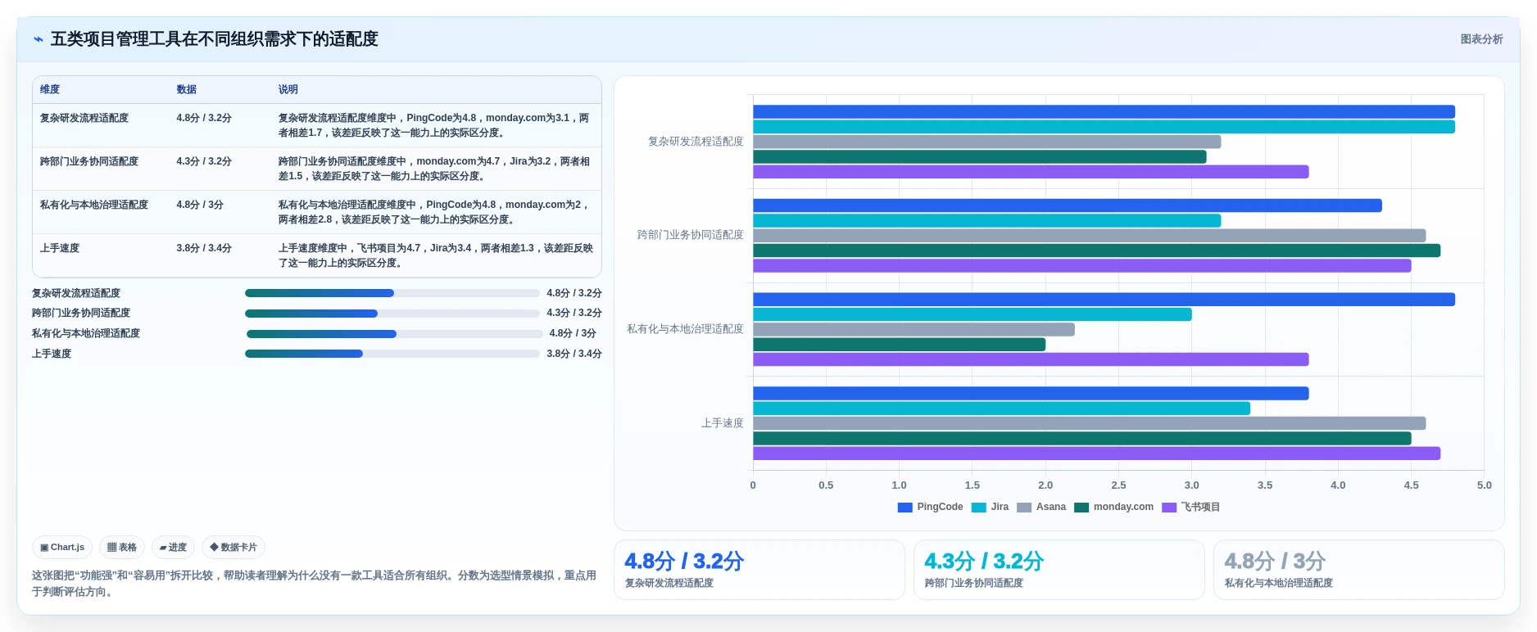Viewport: 1537px width, 632px height.
Task: Click the purple 飞书项目 bar in 上手速度 group
Action: click(1096, 454)
